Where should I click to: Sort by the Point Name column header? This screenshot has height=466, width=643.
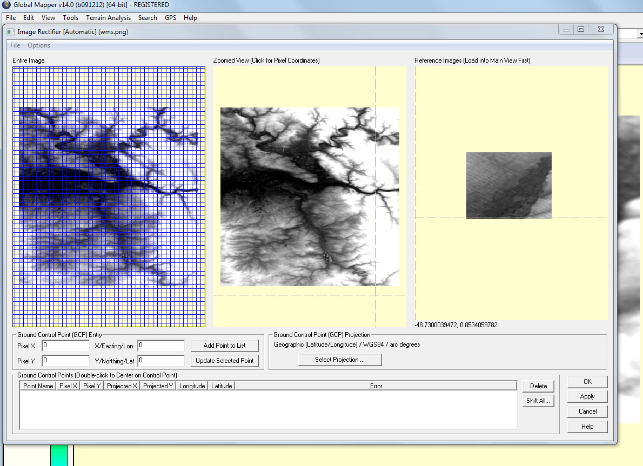point(38,386)
